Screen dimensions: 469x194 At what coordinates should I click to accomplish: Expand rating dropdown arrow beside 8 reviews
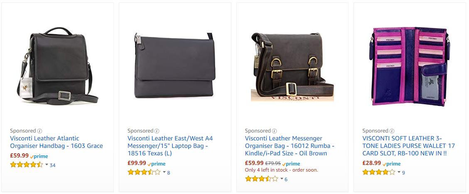(x=164, y=172)
